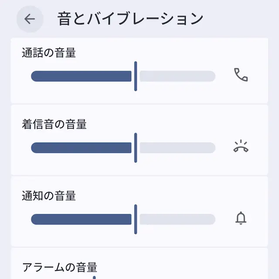
Task: Lower notification volume by clicking filled track
Action: click(x=78, y=219)
